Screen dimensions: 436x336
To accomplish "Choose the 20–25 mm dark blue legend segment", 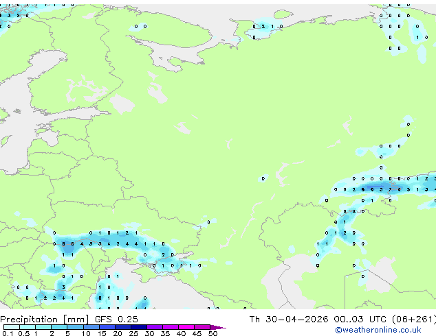I will [x=123, y=327].
